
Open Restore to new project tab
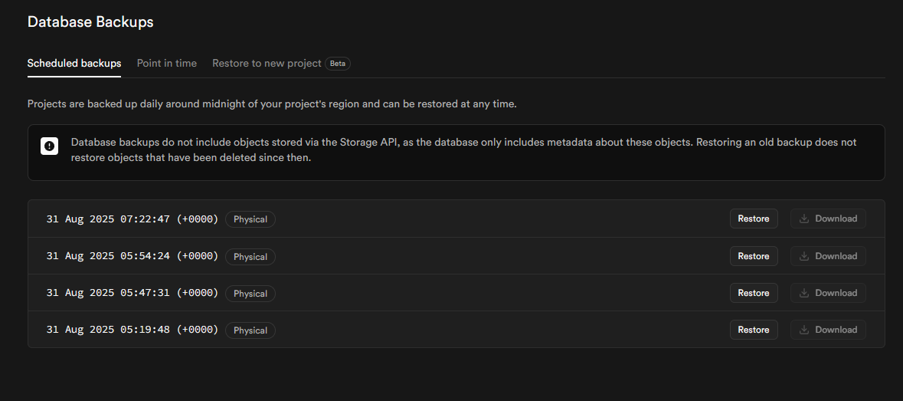pos(267,63)
